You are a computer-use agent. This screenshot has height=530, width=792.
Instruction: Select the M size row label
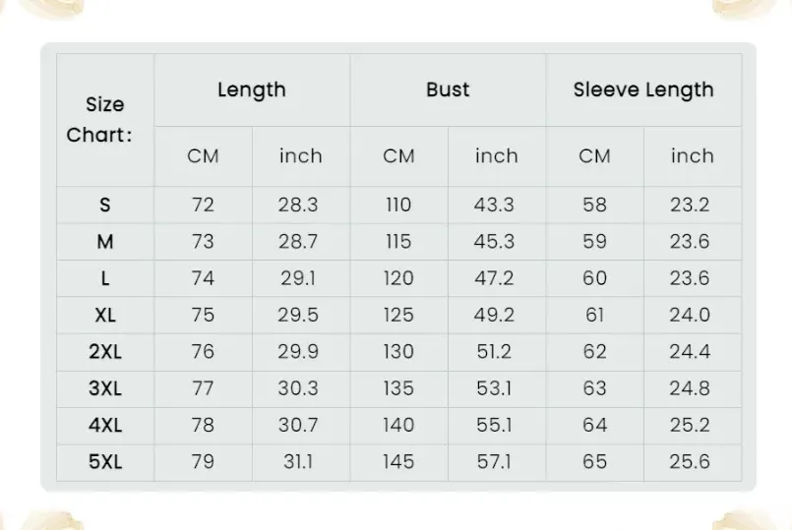[x=105, y=242]
